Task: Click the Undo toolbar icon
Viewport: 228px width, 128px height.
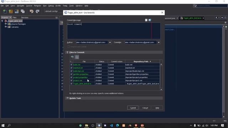Action: click(31, 11)
